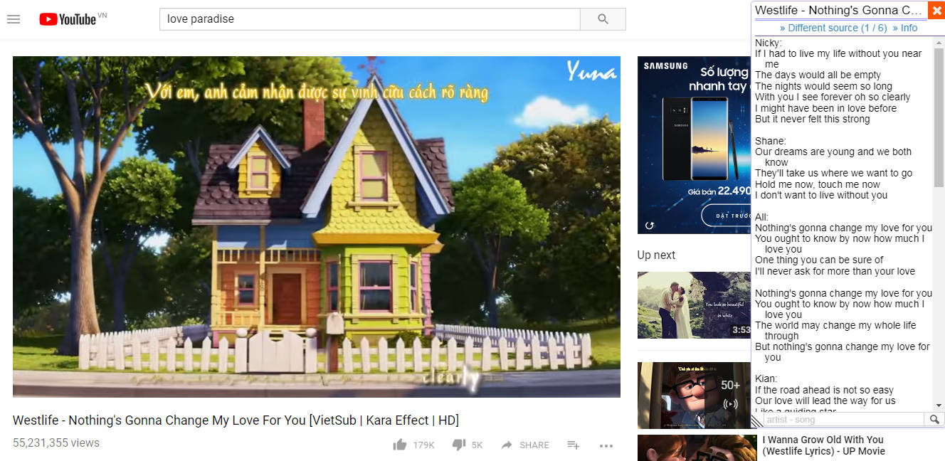Click the replay arrow on the Samsung ad

649,226
